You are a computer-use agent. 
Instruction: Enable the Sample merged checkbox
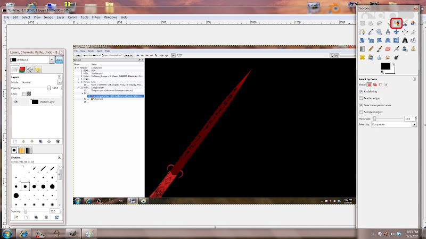tap(362, 113)
